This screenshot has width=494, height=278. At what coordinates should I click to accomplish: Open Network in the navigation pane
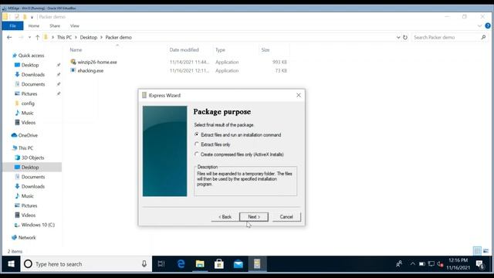(x=27, y=238)
